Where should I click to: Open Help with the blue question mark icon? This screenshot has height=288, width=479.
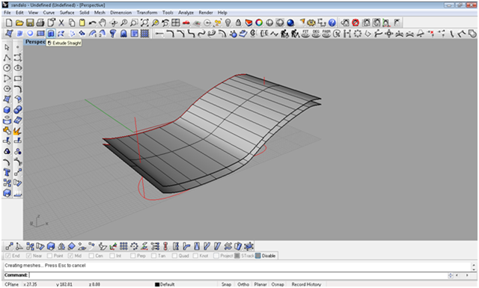pos(332,23)
